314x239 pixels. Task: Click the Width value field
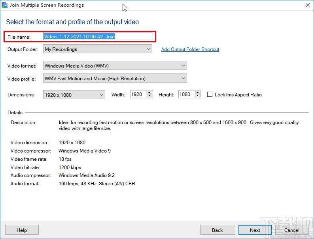[138, 94]
